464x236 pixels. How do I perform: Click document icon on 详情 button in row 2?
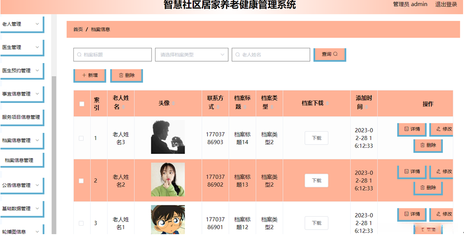point(406,171)
